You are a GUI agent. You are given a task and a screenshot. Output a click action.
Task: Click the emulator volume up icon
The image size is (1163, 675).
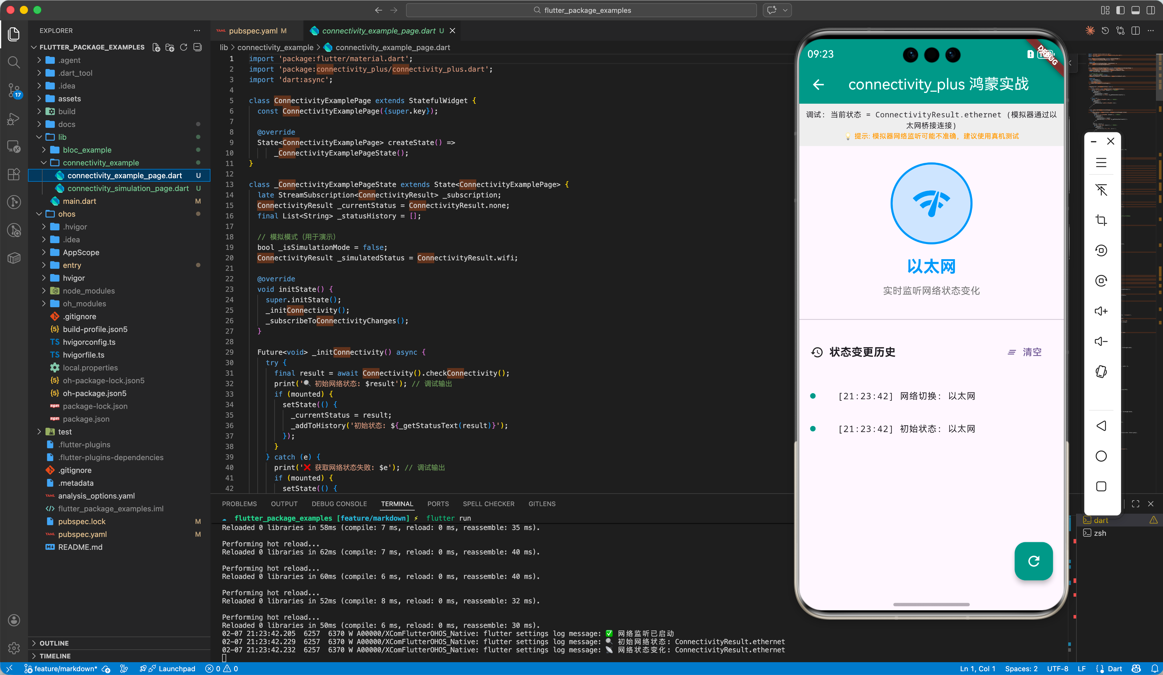point(1101,311)
